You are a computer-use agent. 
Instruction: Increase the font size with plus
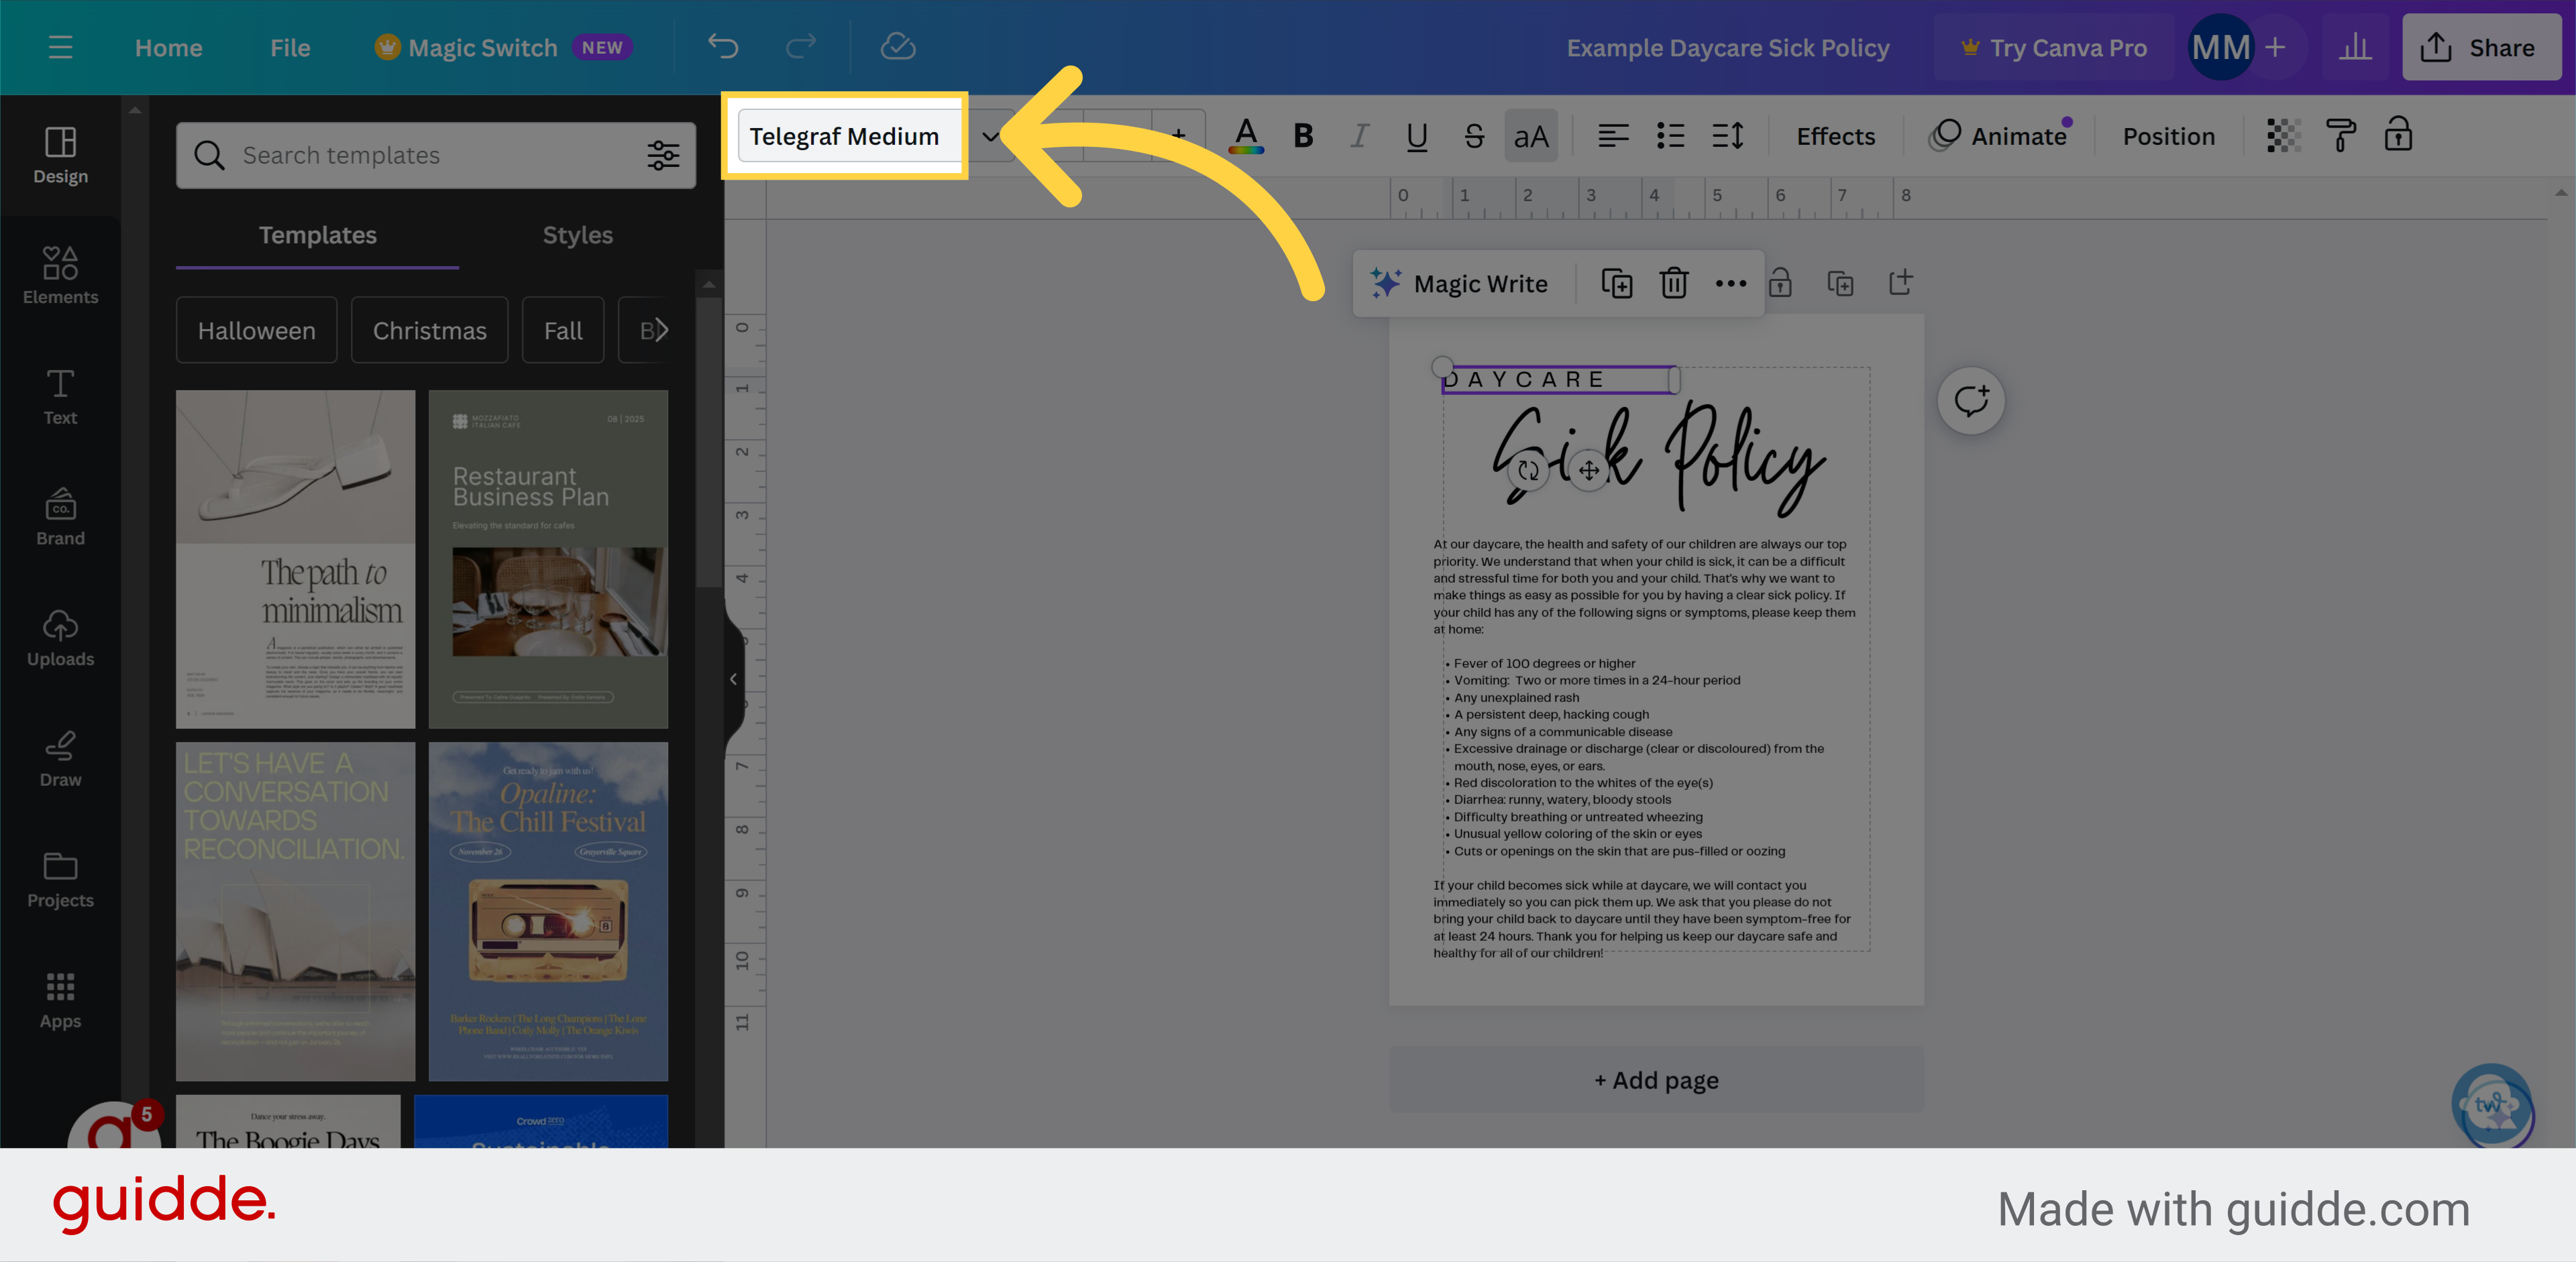coord(1178,136)
